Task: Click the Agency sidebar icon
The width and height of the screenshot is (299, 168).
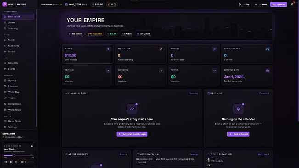Action: [5, 80]
